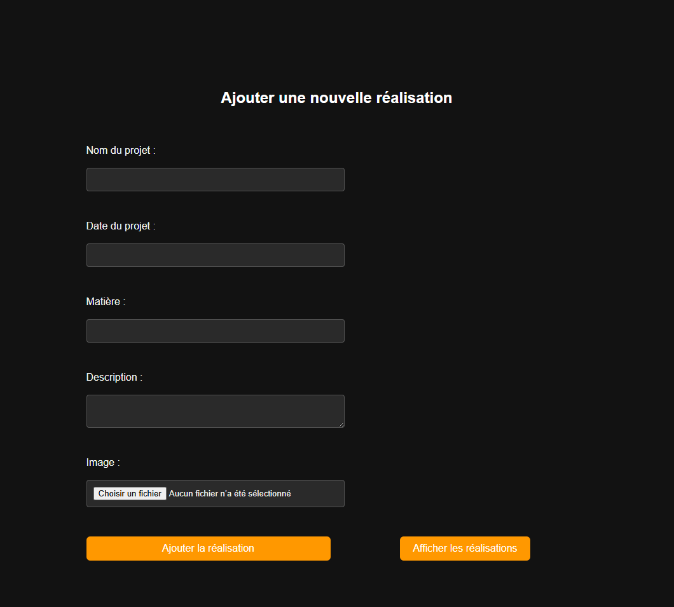Select the Matière input box

[x=215, y=331]
